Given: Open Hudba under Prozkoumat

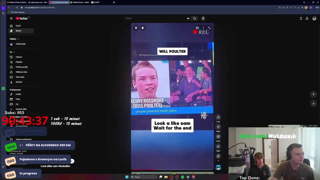Looking at the screenshot, I should 21,94.
